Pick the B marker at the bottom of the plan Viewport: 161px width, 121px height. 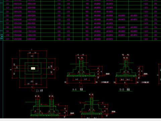(32, 81)
